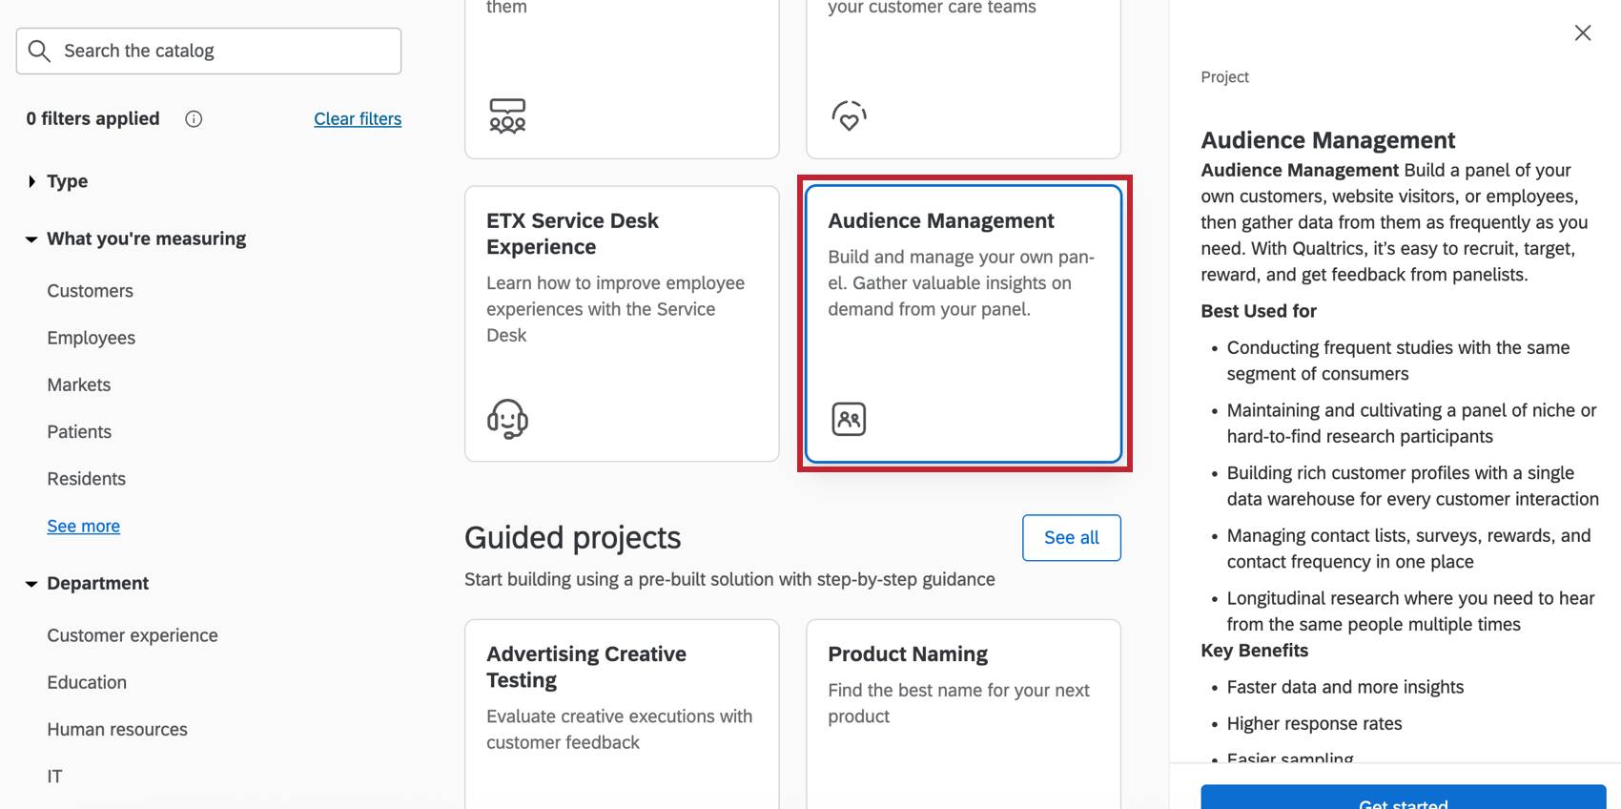This screenshot has height=809, width=1621.
Task: Click the magnifying glass search icon
Action: [39, 51]
